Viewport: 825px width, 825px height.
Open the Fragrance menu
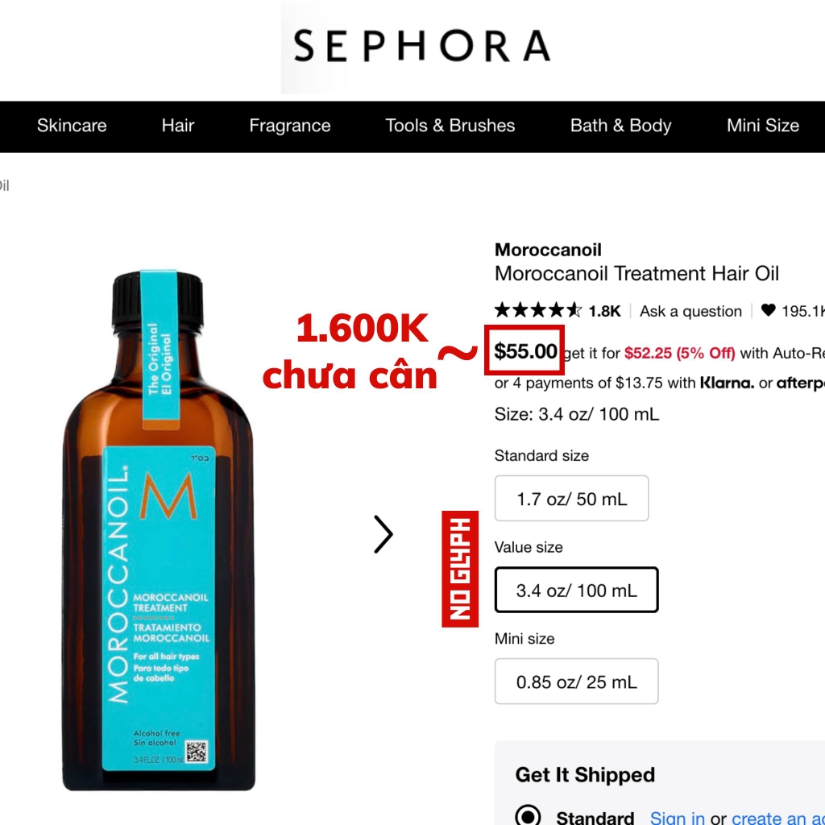(x=290, y=126)
